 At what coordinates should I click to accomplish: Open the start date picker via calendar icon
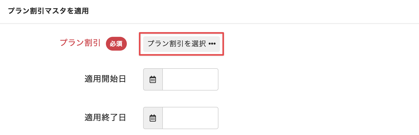pyautogui.click(x=153, y=80)
